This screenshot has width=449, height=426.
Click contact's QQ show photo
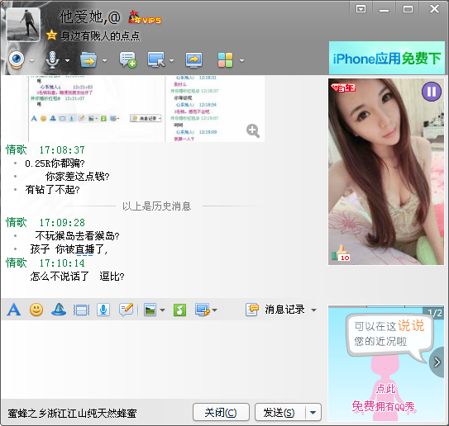coord(386,172)
